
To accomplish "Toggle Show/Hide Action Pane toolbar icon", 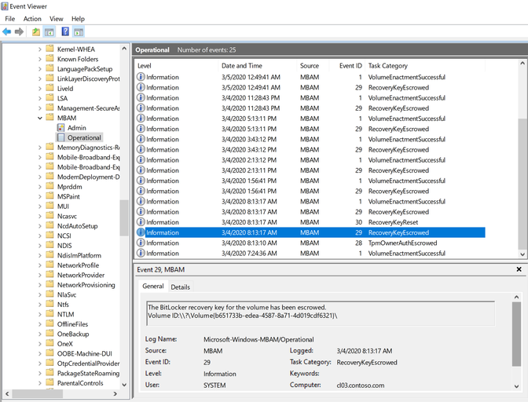I will click(x=79, y=32).
